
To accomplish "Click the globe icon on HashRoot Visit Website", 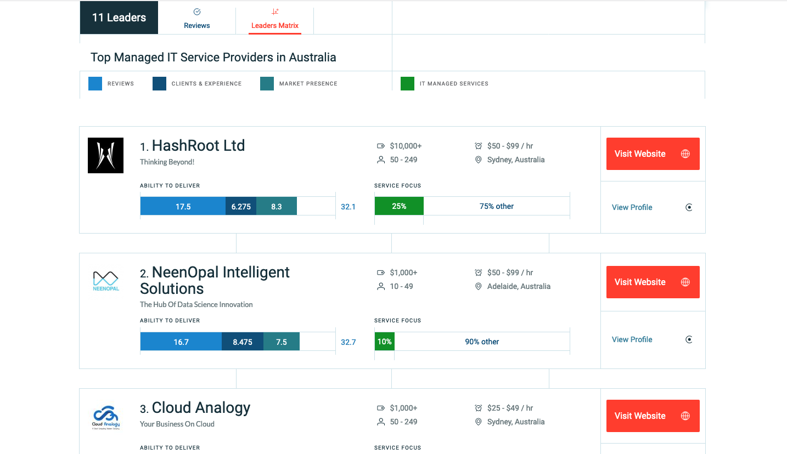I will [x=685, y=154].
